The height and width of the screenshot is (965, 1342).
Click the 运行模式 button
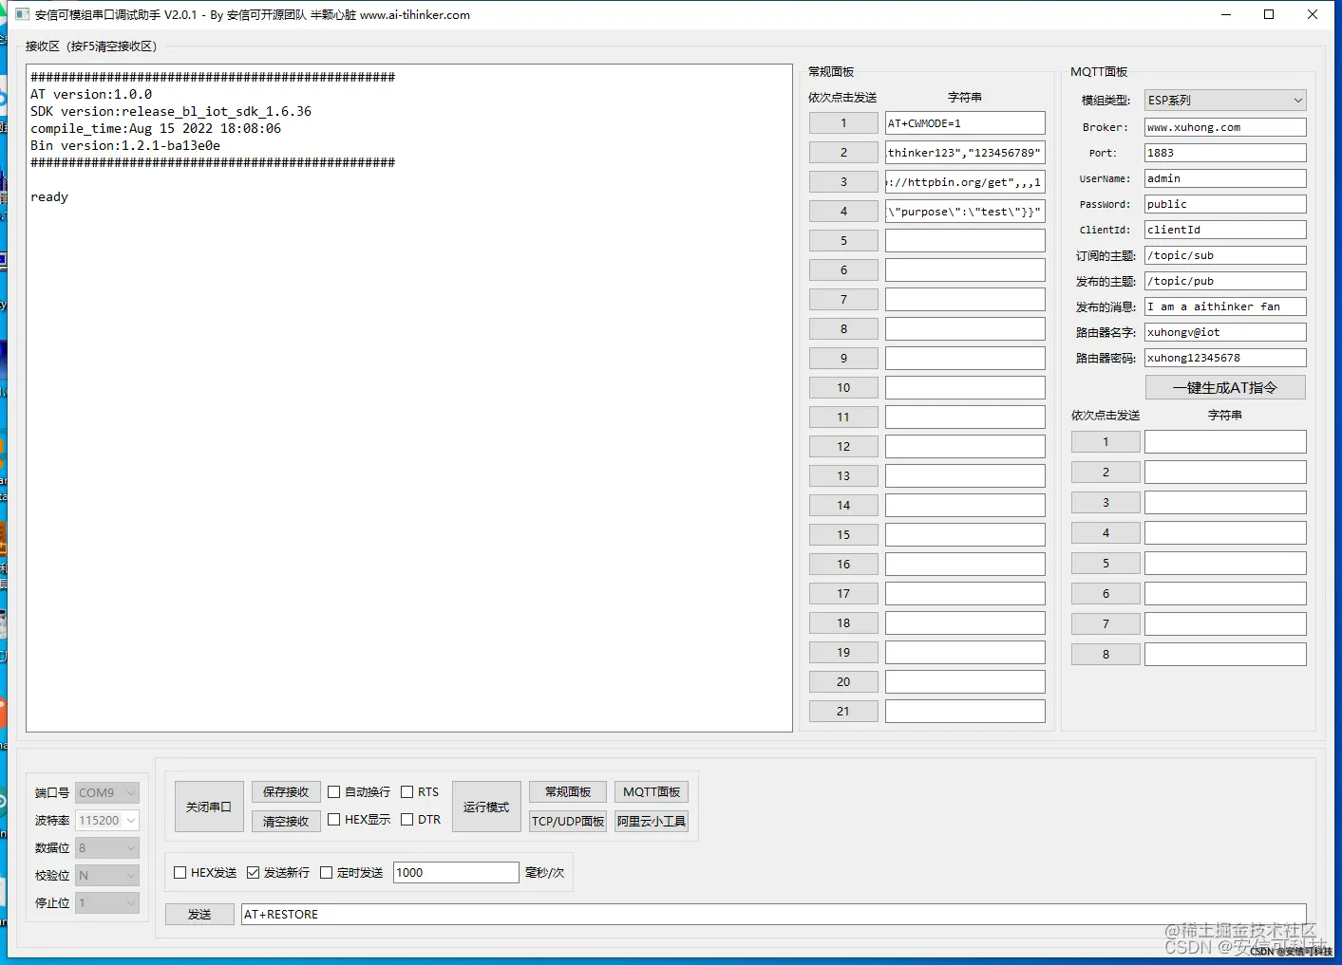pos(486,807)
